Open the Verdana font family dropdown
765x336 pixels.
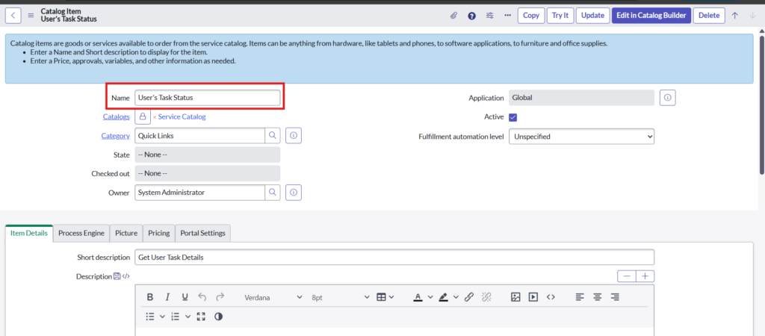(x=273, y=297)
